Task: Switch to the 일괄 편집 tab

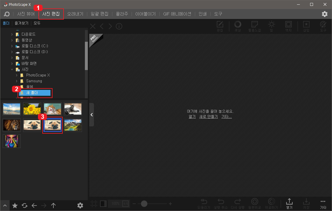Action: 99,14
